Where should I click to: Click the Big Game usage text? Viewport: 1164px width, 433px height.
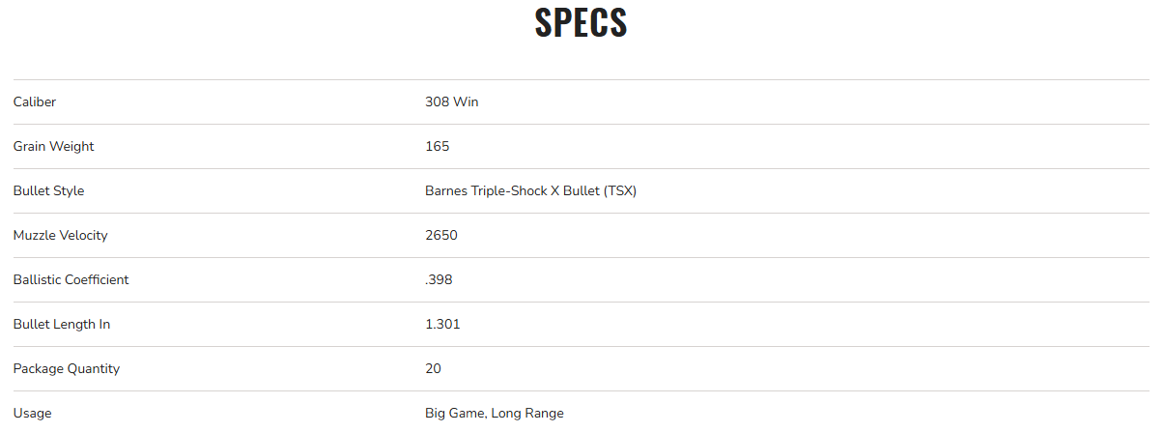pos(454,413)
